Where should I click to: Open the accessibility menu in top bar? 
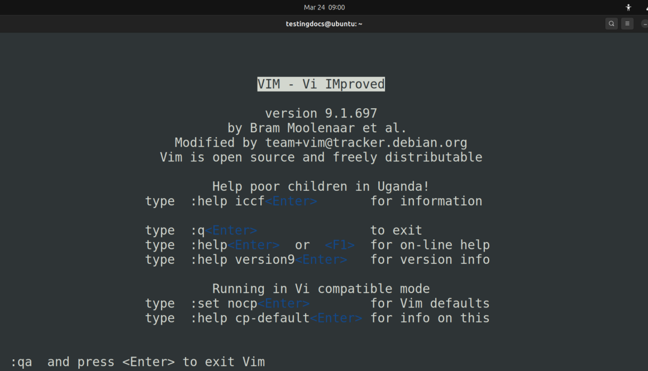click(x=628, y=7)
